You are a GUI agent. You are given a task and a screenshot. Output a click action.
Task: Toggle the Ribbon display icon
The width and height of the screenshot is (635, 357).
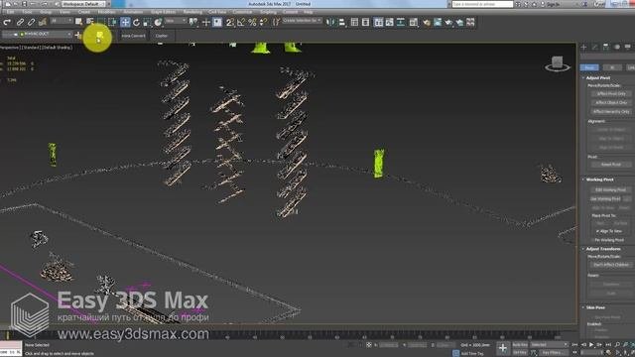(378, 22)
